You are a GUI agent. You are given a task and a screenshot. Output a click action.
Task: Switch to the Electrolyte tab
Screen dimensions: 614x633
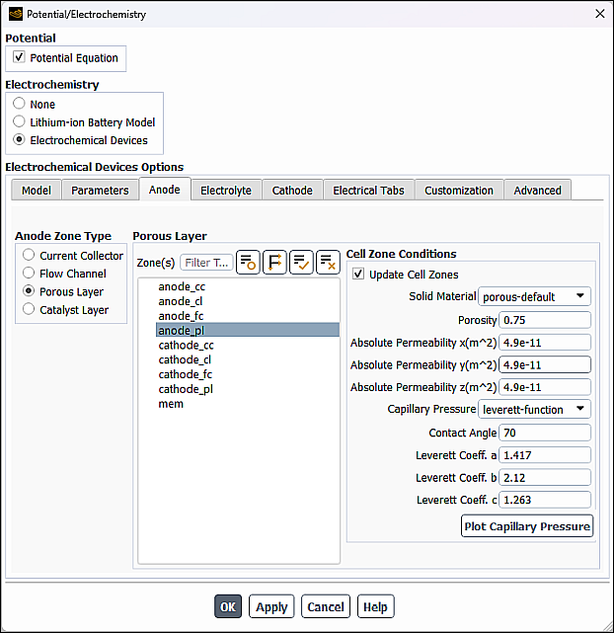tap(226, 191)
